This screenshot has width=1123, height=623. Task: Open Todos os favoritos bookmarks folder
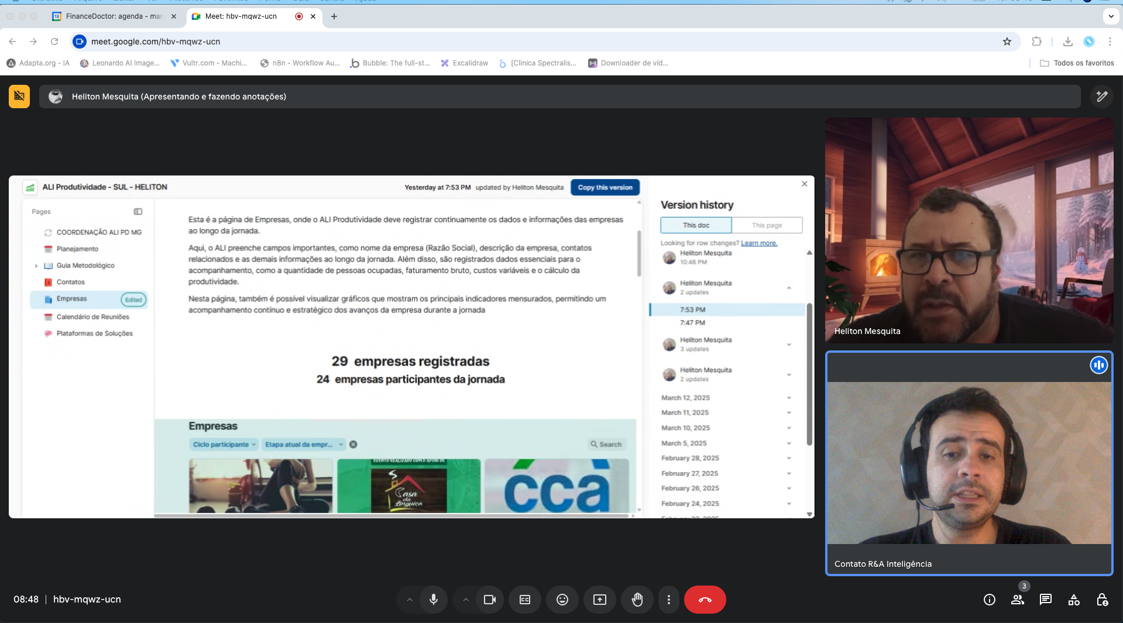pyautogui.click(x=1077, y=63)
